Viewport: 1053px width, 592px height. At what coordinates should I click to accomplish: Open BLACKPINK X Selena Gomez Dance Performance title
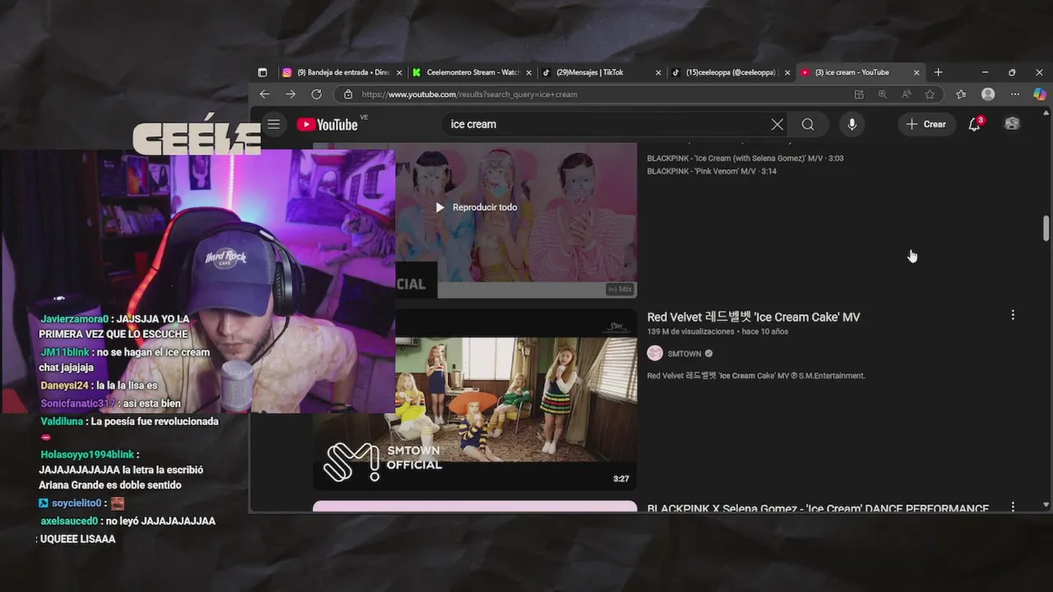(x=818, y=508)
